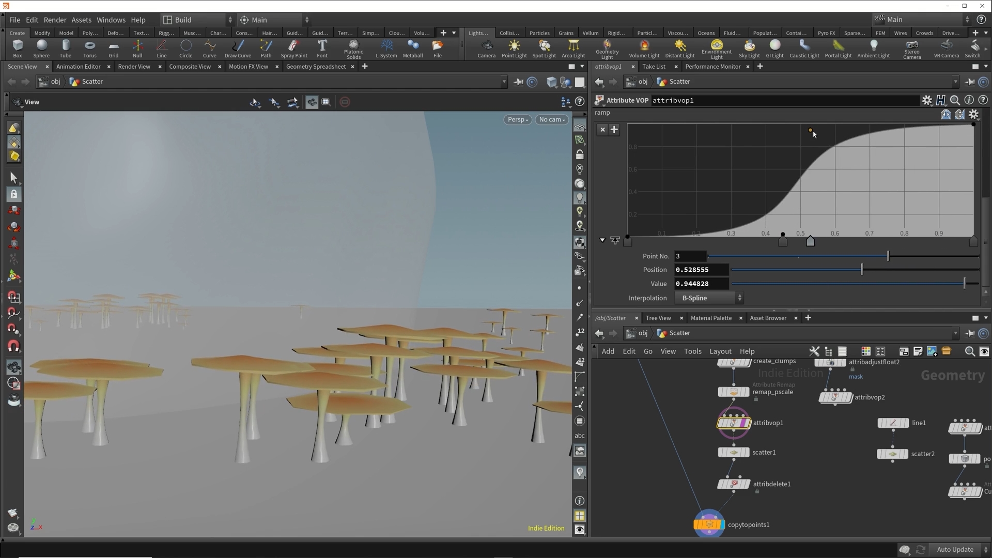The height and width of the screenshot is (558, 992).
Task: Select the L-System shelf tool
Action: click(386, 48)
